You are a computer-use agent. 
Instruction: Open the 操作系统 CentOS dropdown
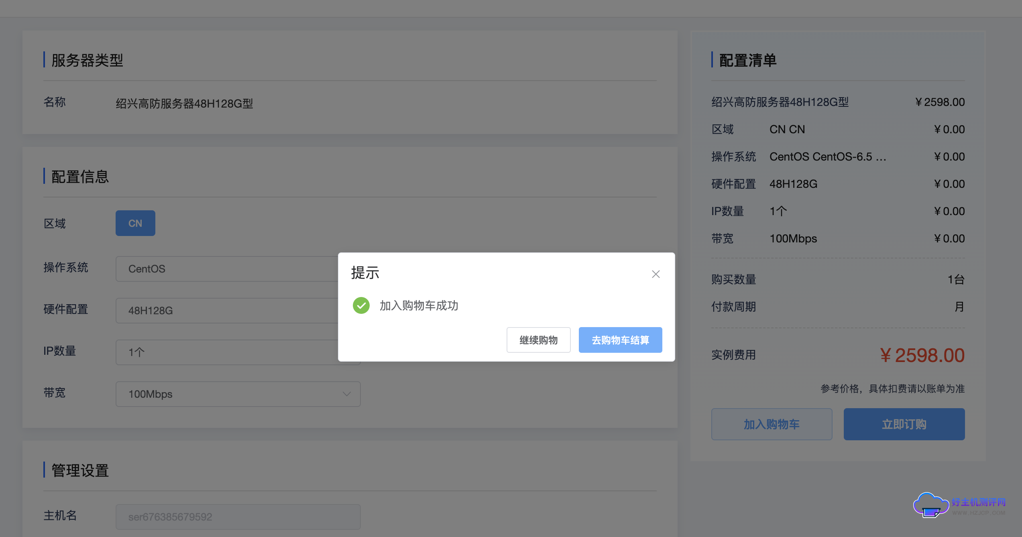(x=227, y=269)
